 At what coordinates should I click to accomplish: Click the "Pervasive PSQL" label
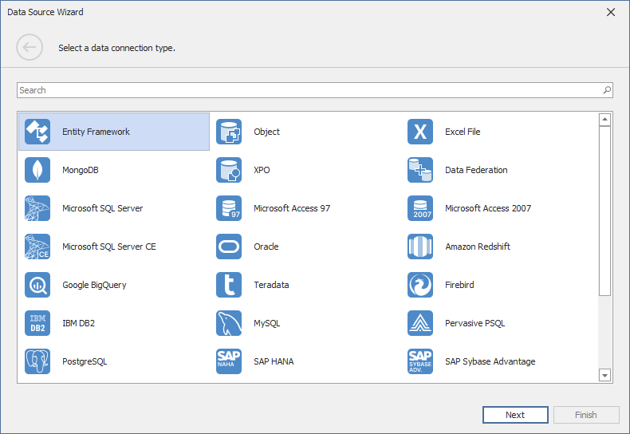(475, 323)
